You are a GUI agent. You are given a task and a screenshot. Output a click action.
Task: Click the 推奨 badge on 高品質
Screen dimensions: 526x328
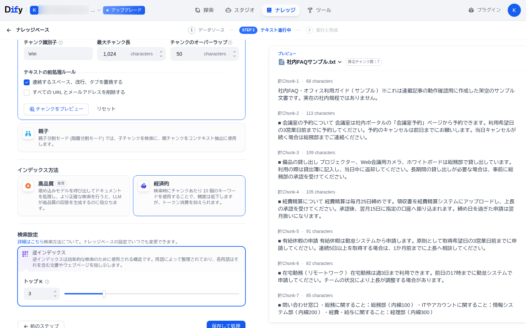[61, 184]
